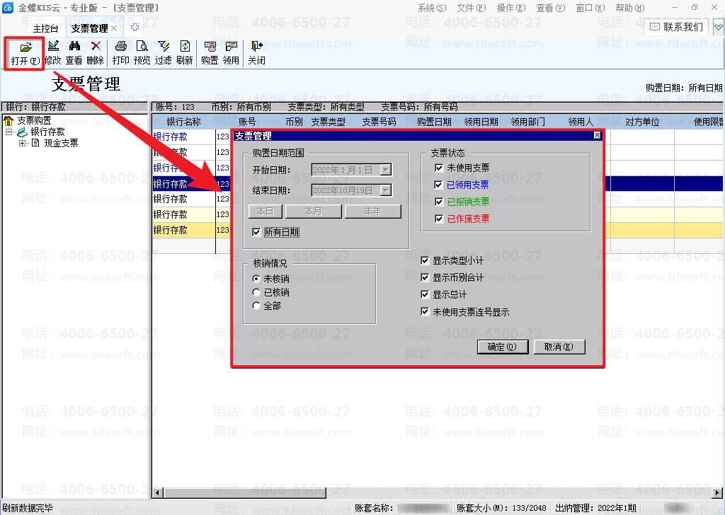The height and width of the screenshot is (515, 725).
Task: Toggle 未使用支票连号显示 checkbox
Action: coord(425,312)
